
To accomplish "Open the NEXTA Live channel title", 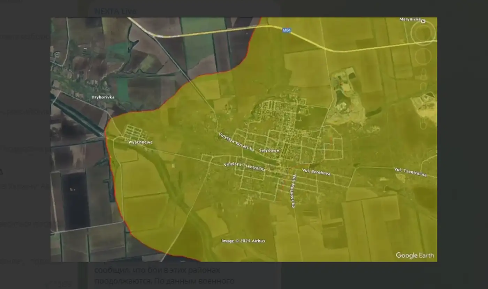I will coord(115,11).
